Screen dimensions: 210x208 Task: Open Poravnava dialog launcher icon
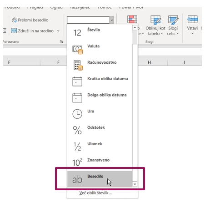pos(61,41)
